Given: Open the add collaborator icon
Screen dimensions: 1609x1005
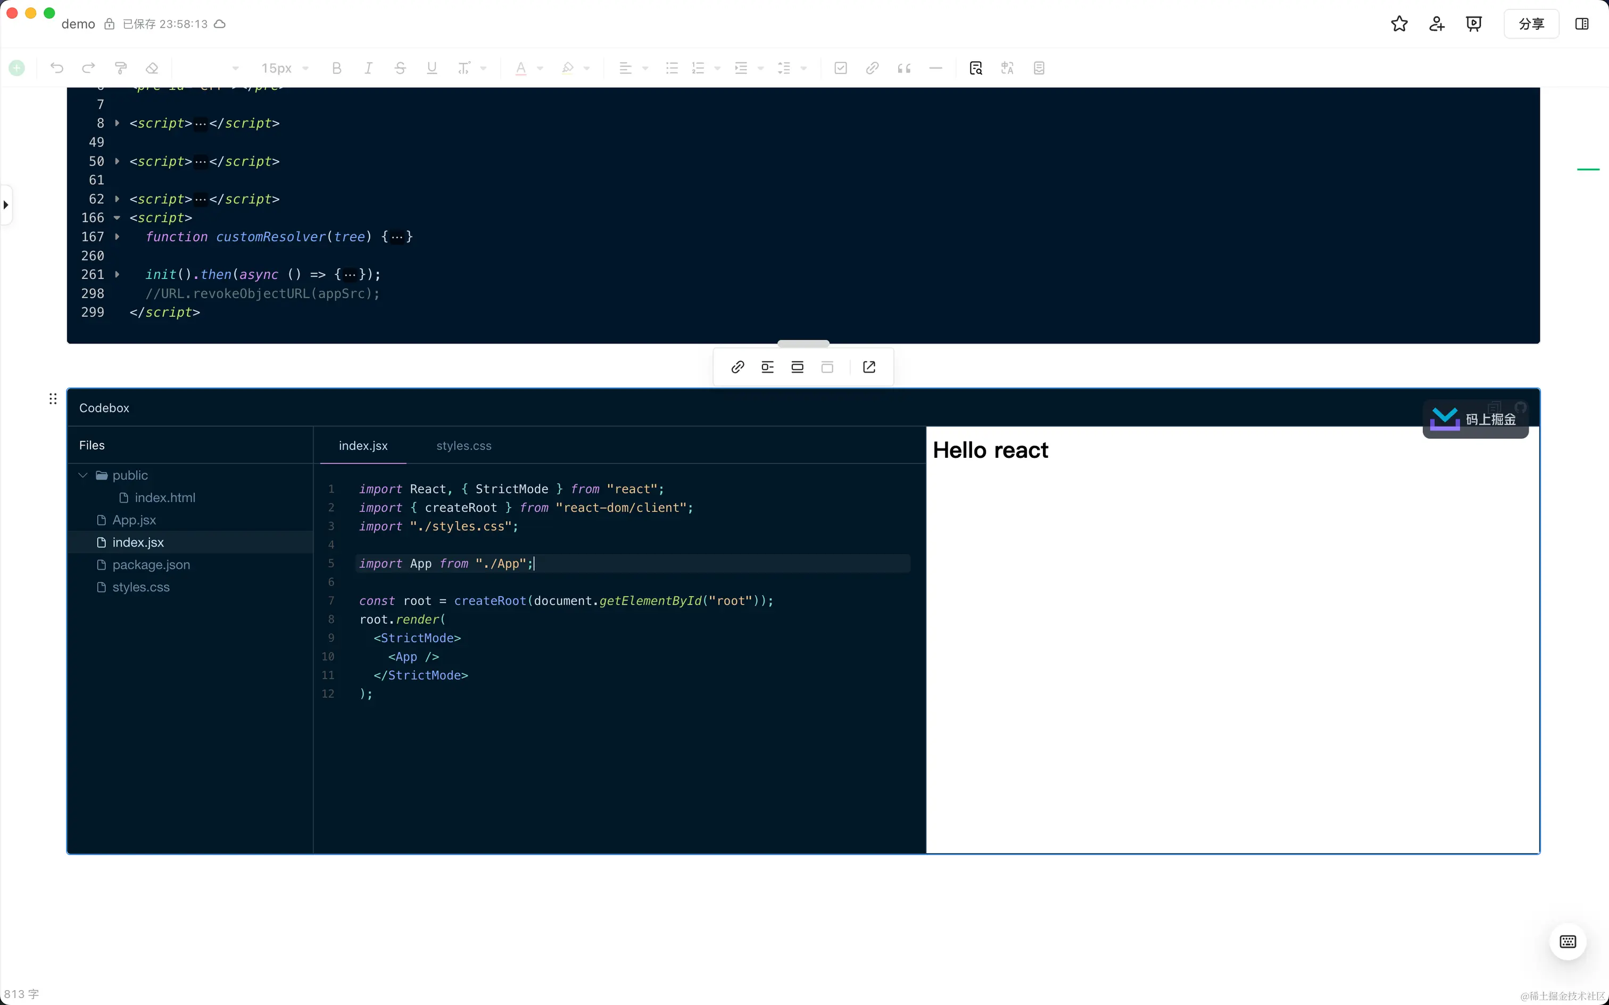Looking at the screenshot, I should coord(1436,24).
